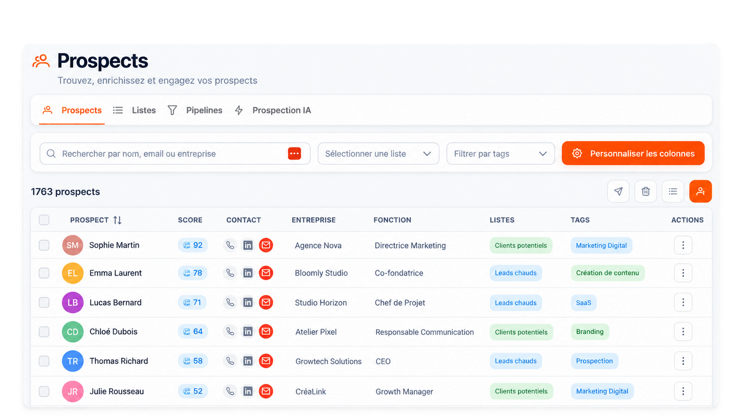The width and height of the screenshot is (741, 417).
Task: Click the SM avatar for Sophie Martin
Action: [73, 245]
